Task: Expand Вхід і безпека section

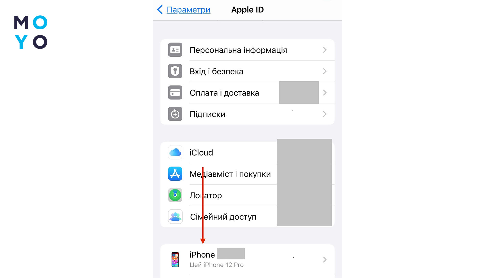Action: 247,71
